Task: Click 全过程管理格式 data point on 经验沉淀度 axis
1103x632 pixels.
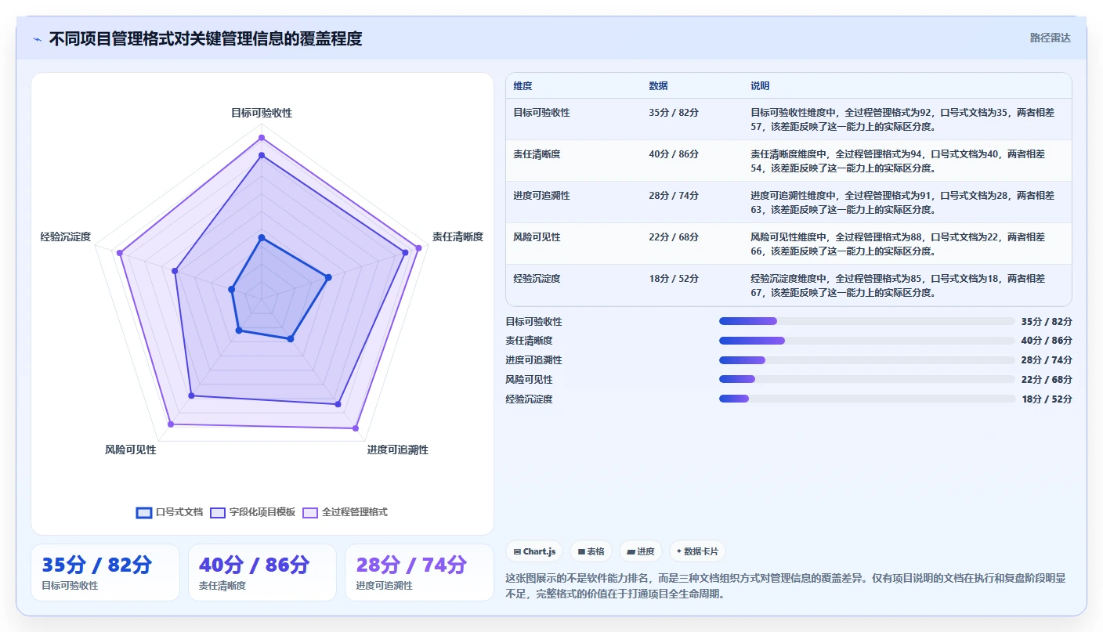Action: pos(120,253)
